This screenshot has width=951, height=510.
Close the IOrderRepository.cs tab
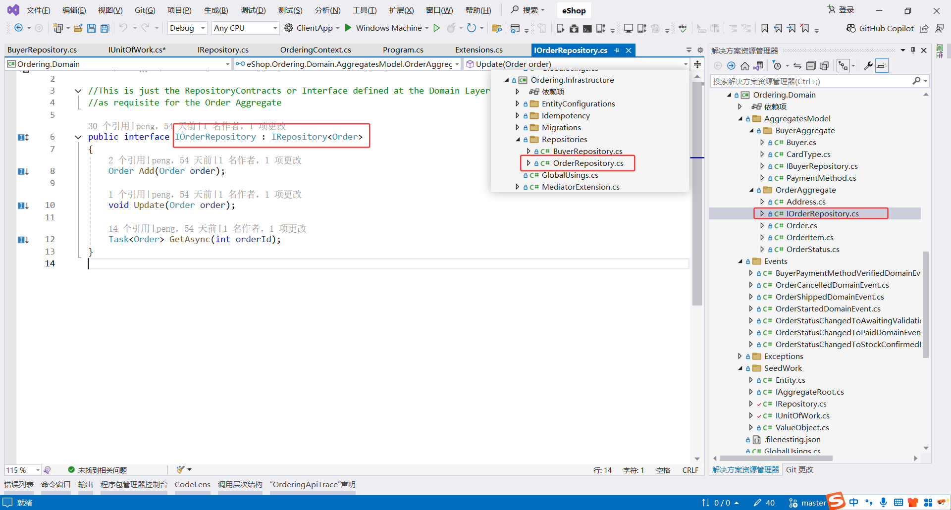[x=629, y=50]
